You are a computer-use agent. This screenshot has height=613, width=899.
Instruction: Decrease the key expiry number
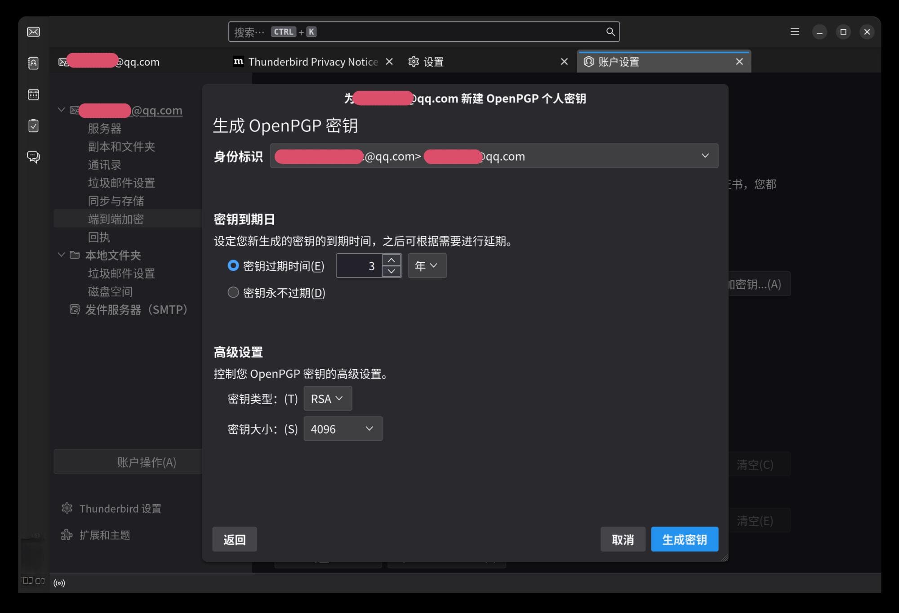[391, 271]
